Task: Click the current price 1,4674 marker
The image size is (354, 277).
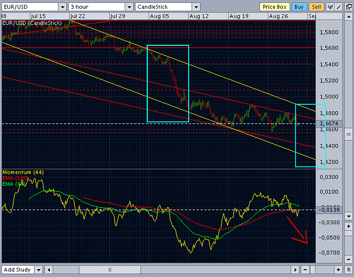Action: click(x=330, y=123)
